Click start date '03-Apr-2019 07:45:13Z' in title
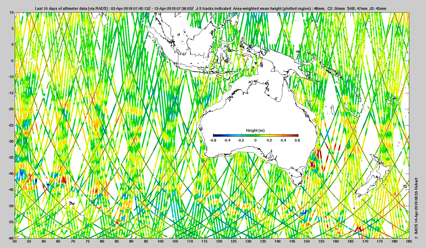Image resolution: width=426 pixels, height=248 pixels. pyautogui.click(x=131, y=8)
